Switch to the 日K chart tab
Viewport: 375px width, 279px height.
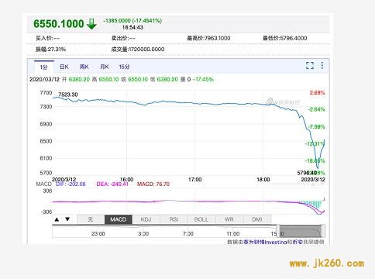coord(64,67)
